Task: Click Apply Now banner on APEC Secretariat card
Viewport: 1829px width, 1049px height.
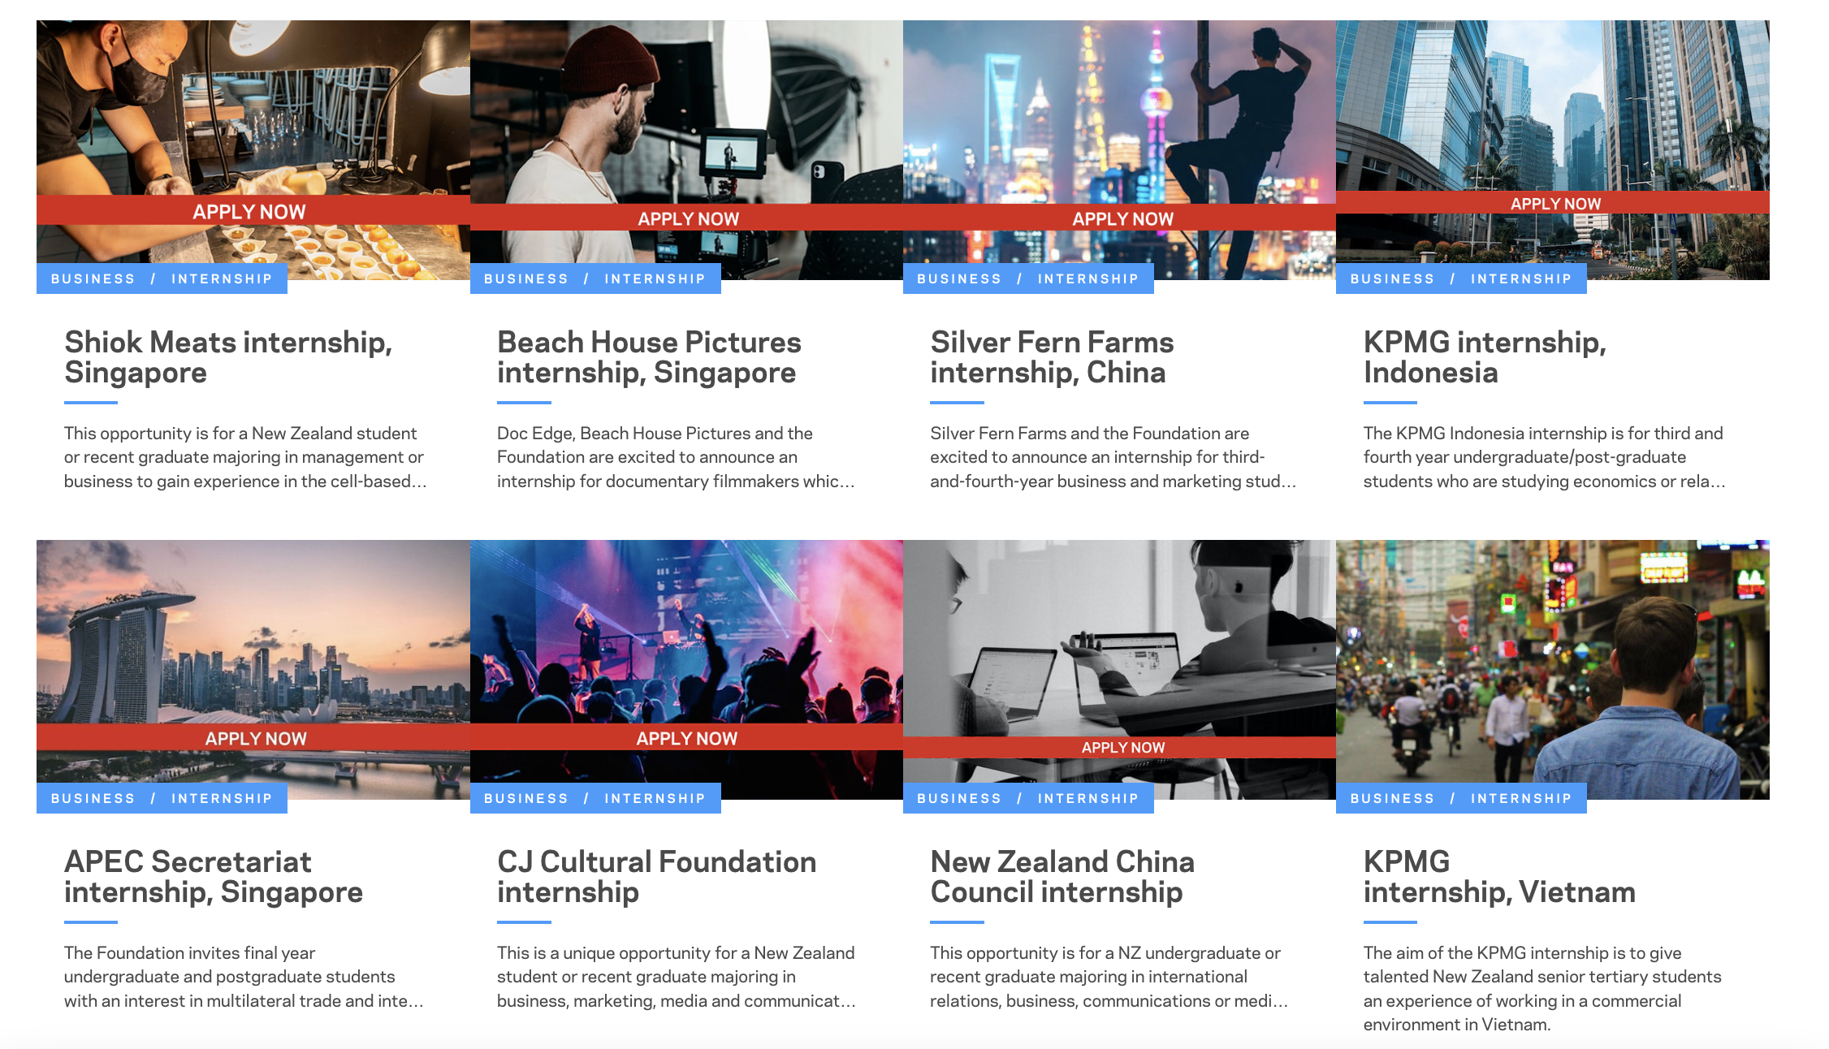Action: pos(253,737)
